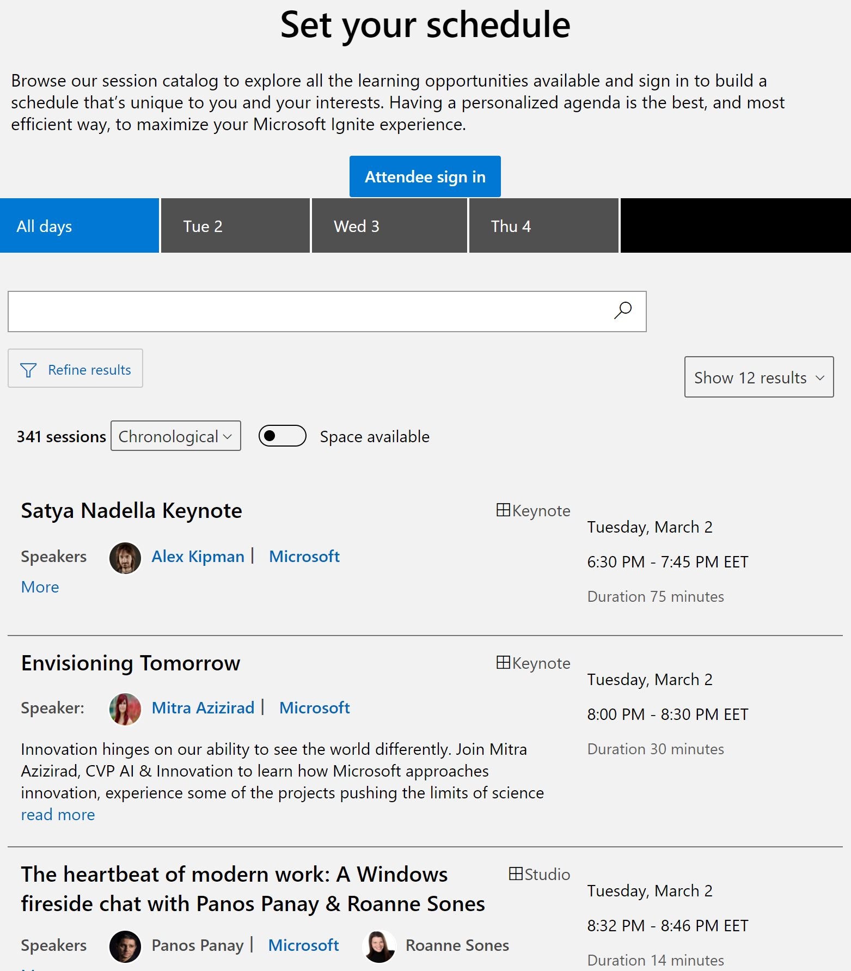This screenshot has height=971, width=851.
Task: Click the grid icon beside Satya Nadella's Keynote label
Action: pos(503,510)
